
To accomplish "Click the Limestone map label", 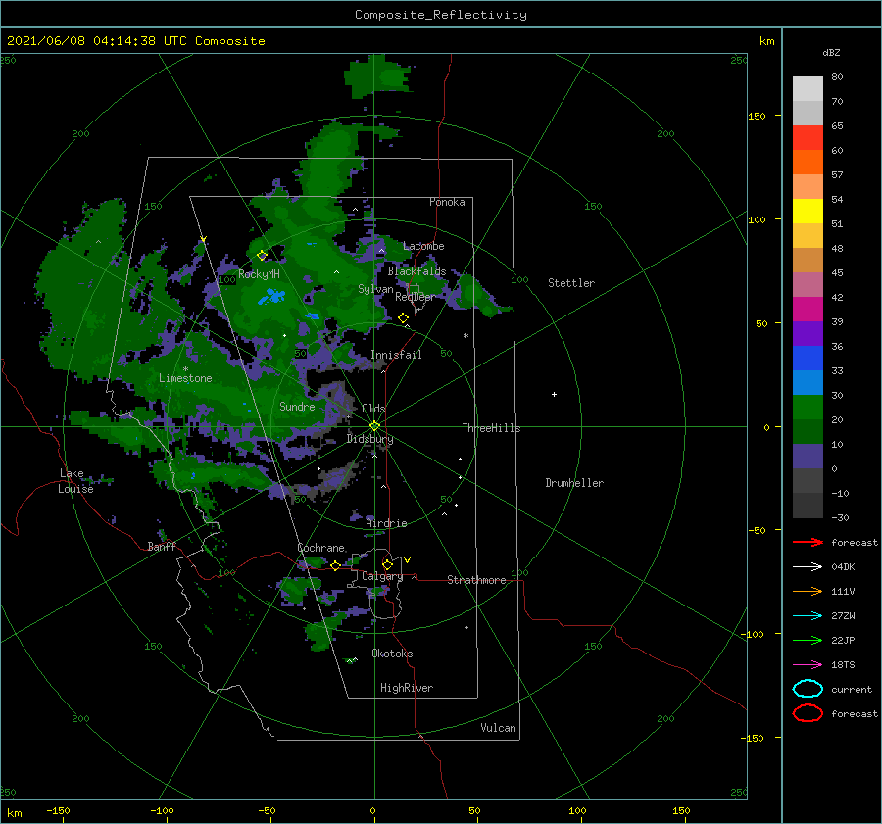I will click(185, 378).
